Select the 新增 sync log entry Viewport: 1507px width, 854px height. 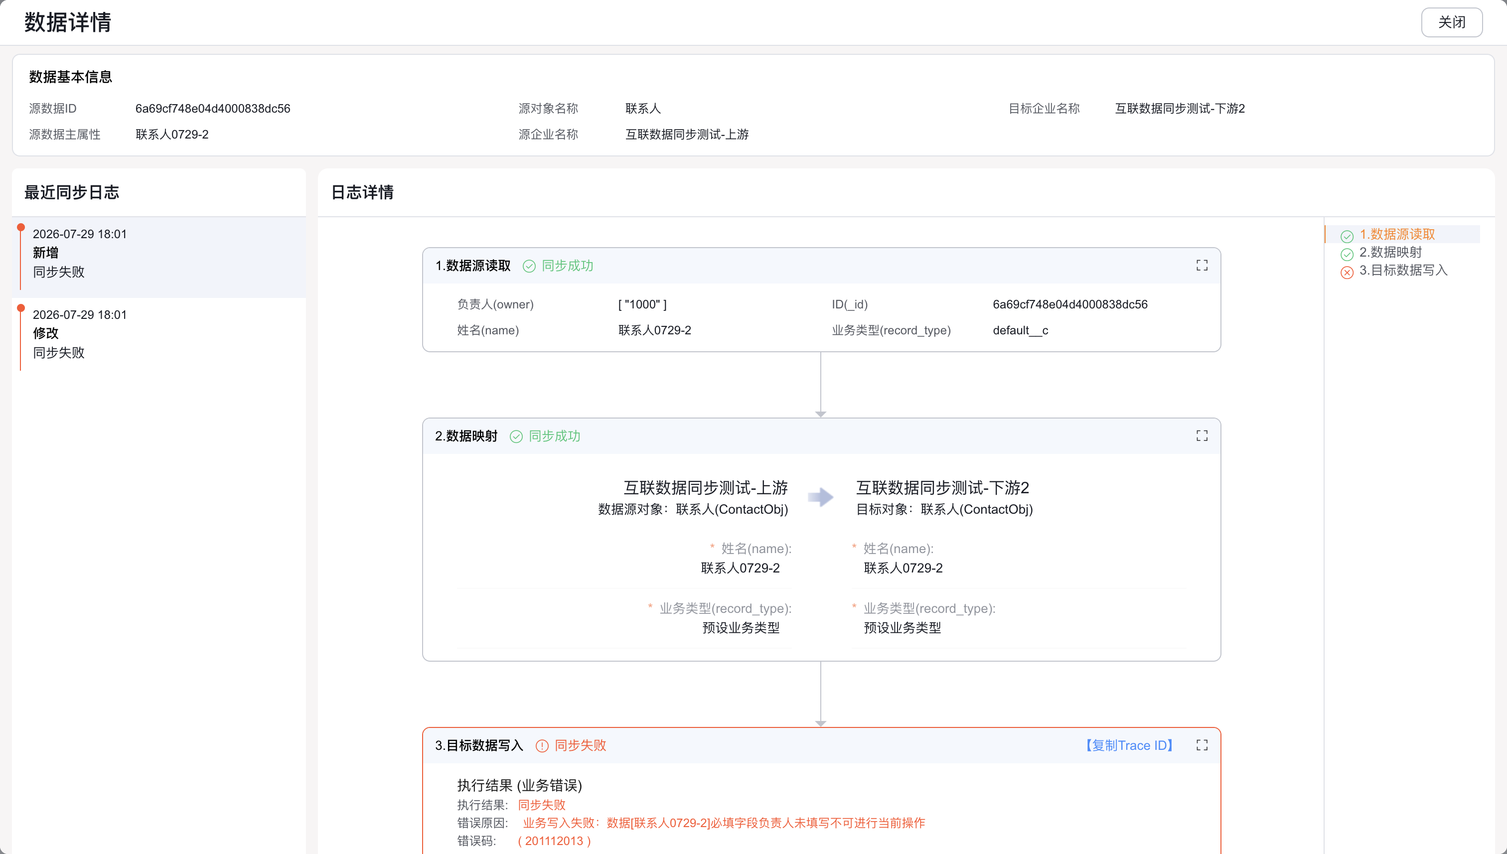tap(159, 257)
